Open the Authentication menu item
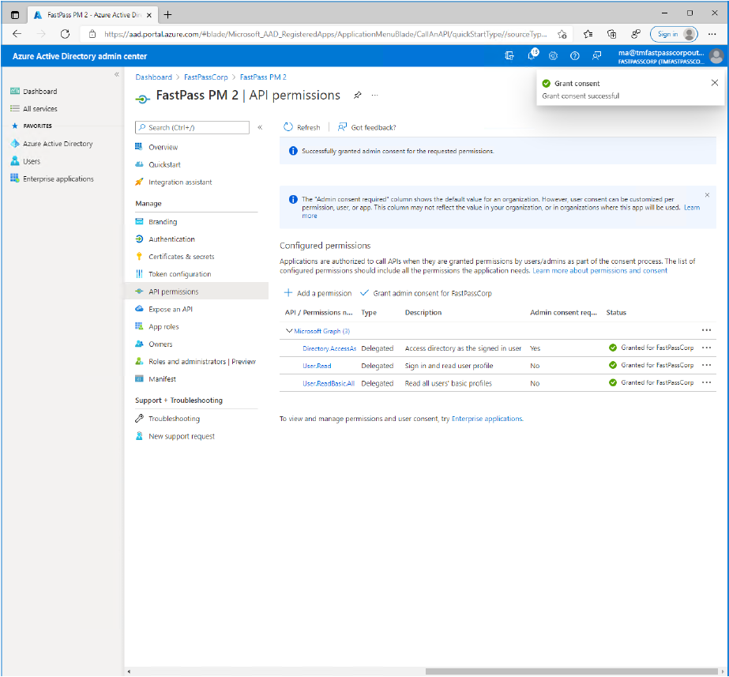Screen dimensions: 729x677 coord(171,239)
